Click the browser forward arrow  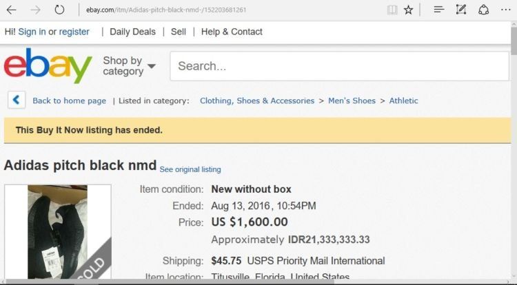coord(35,10)
